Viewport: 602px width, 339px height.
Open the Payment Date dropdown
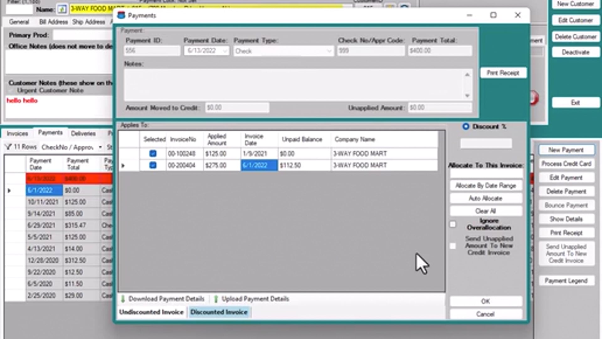225,51
